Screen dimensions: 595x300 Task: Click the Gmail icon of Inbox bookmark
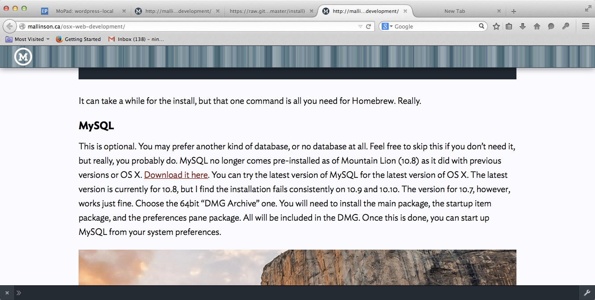coord(112,39)
